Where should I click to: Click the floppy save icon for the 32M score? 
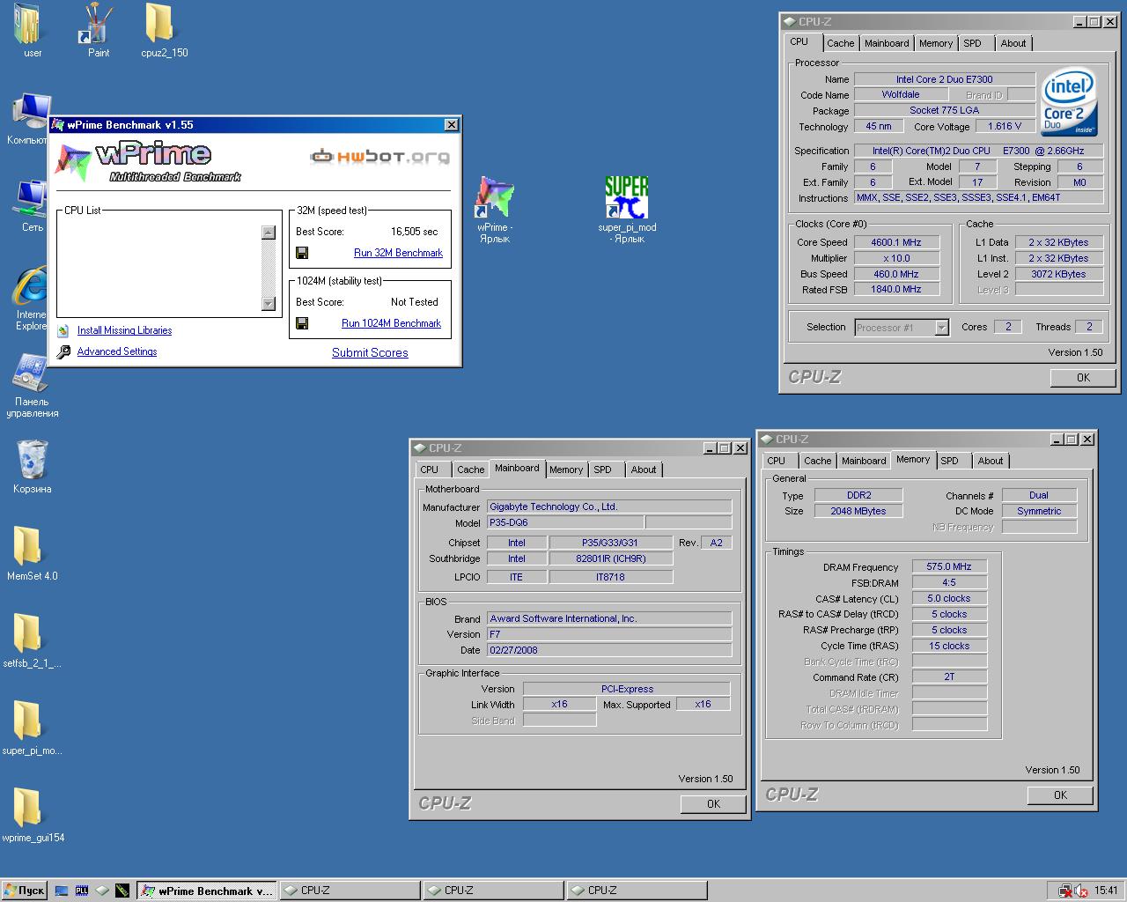pyautogui.click(x=302, y=253)
